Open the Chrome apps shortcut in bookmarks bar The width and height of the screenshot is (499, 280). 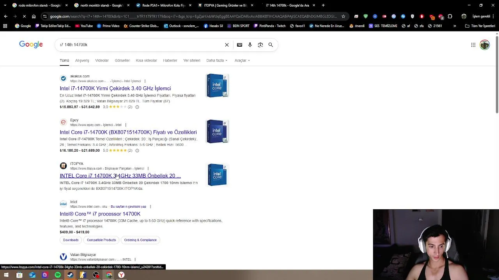click(x=5, y=26)
